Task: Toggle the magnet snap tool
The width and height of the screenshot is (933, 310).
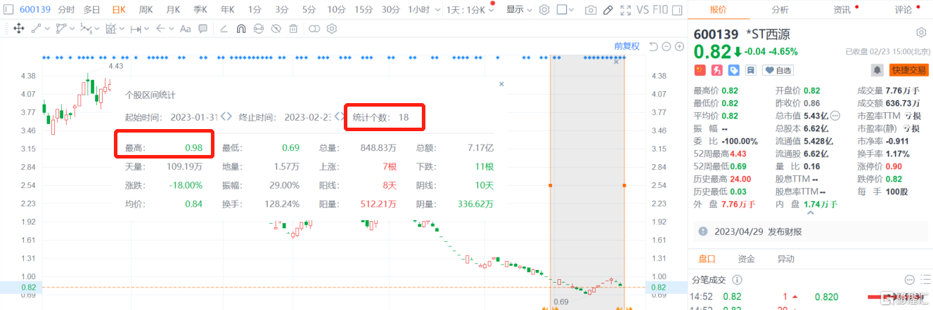Action: 241,29
